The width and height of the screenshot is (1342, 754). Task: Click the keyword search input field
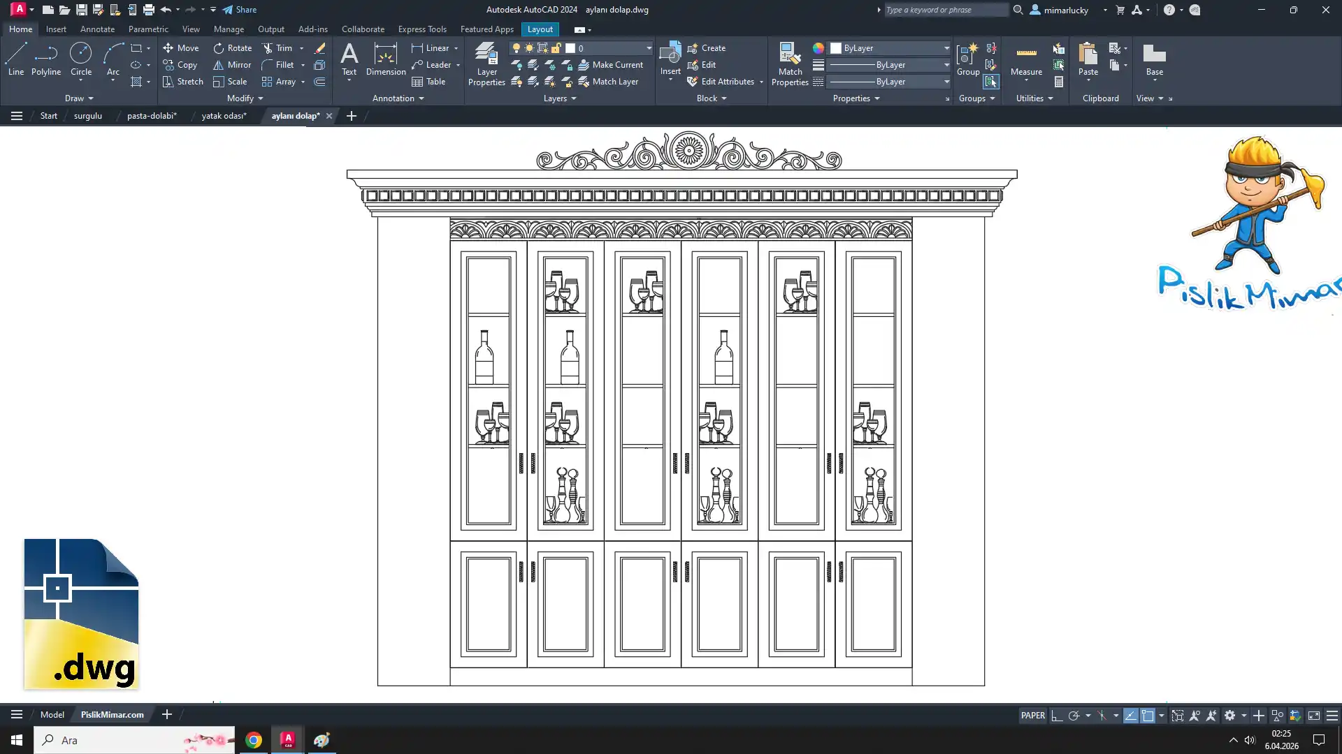point(945,10)
